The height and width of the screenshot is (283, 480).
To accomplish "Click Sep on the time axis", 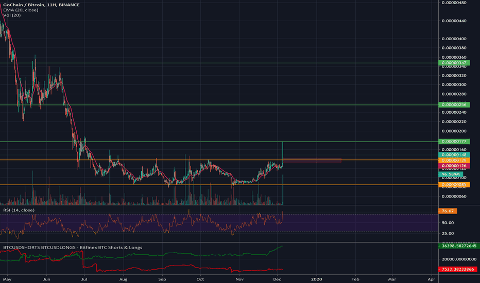I will (x=162, y=279).
